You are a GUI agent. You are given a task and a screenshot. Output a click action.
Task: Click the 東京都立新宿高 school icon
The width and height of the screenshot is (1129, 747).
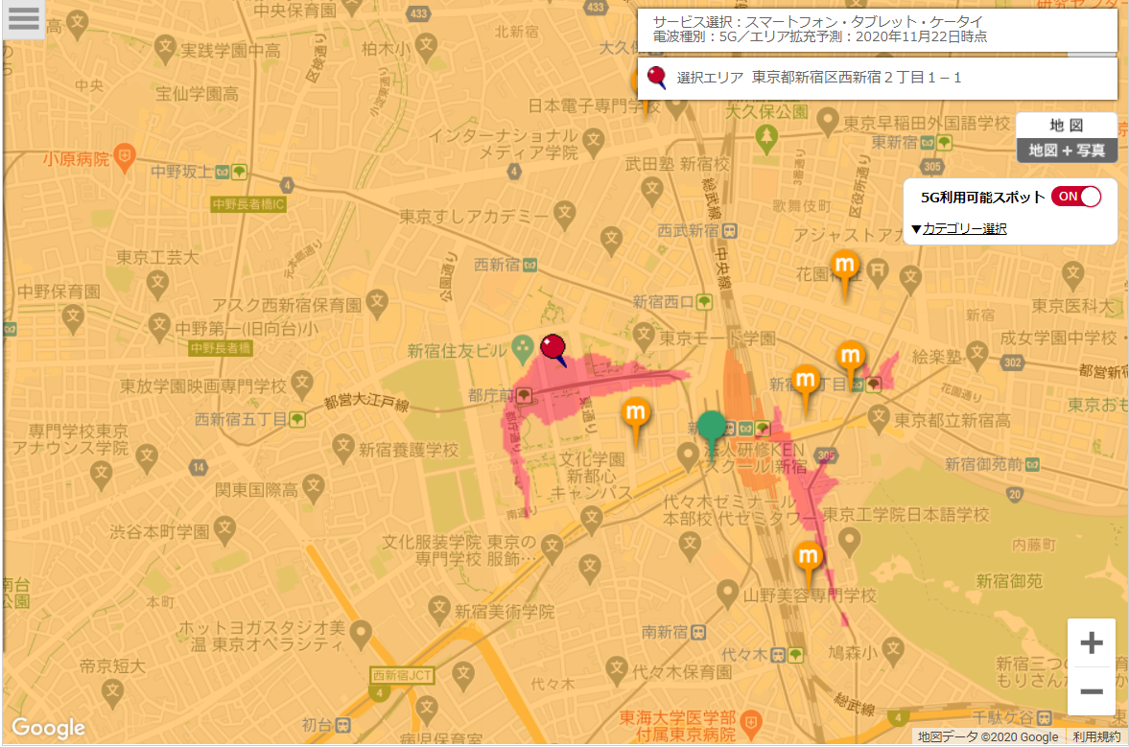tap(878, 419)
